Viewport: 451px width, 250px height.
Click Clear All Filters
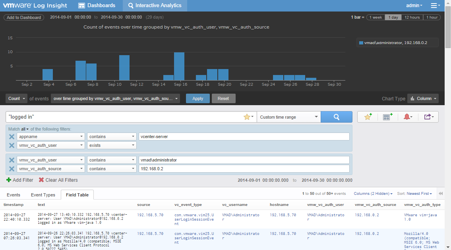click(58, 180)
